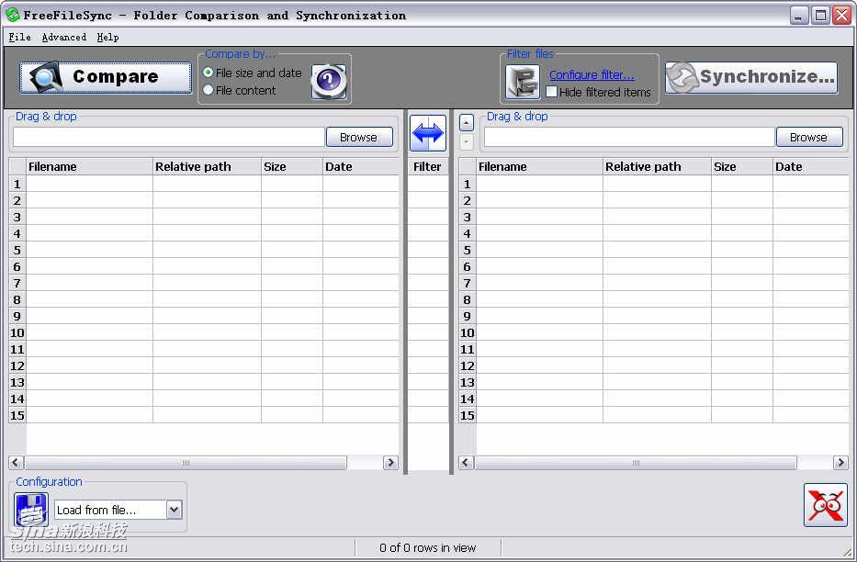Click the left grid scroll-left arrow
The height and width of the screenshot is (562, 857).
(16, 463)
